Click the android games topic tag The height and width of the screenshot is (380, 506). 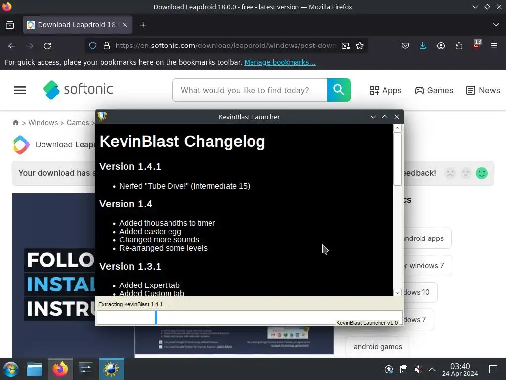click(x=378, y=347)
